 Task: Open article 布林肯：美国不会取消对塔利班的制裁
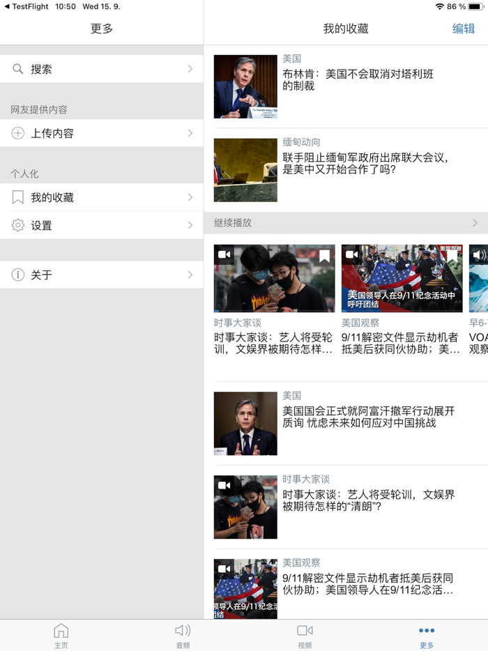(358, 79)
